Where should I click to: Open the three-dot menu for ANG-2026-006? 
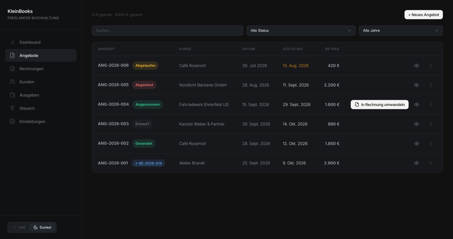(431, 66)
